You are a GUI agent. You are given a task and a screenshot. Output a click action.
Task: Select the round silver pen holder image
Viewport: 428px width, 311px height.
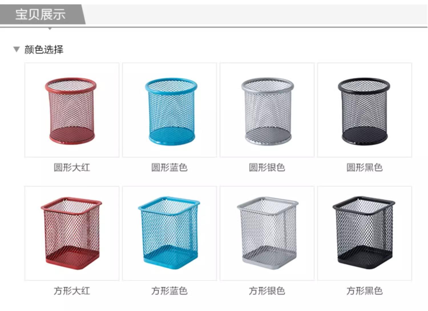point(267,110)
